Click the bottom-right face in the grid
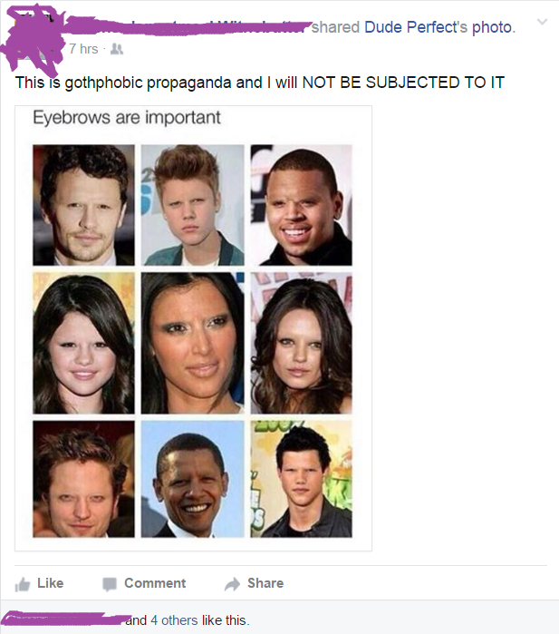Image resolution: width=559 pixels, height=634 pixels. (302, 479)
